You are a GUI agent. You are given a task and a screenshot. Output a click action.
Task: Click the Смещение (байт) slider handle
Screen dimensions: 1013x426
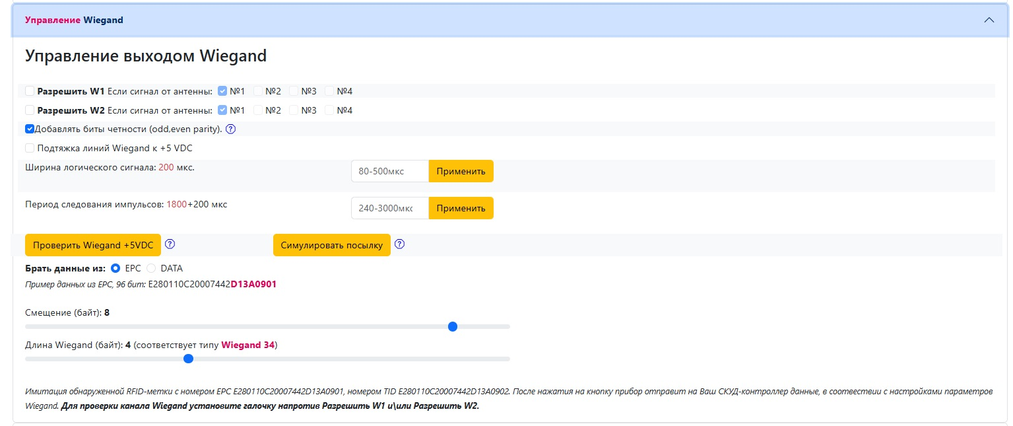(453, 326)
